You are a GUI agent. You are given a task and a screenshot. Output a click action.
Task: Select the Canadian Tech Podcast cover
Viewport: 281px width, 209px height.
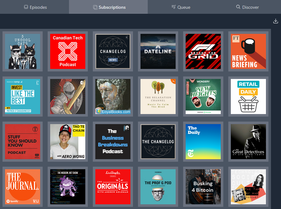tap(68, 51)
